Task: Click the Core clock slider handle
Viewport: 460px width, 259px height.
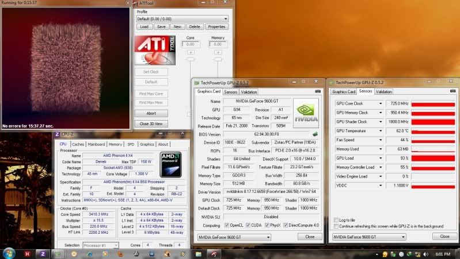Action: [x=191, y=59]
